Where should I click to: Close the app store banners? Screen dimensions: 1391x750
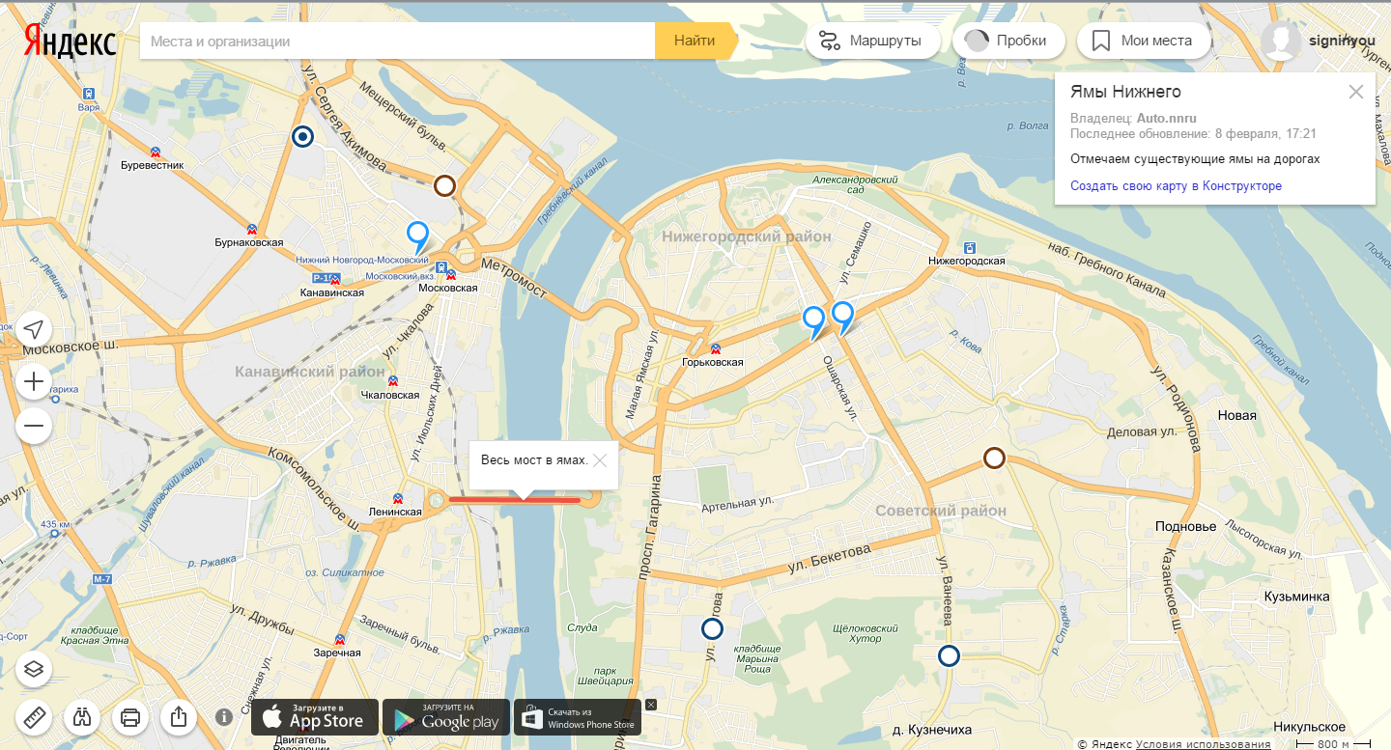click(651, 705)
